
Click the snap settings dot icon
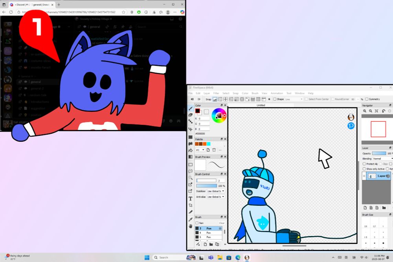click(x=269, y=99)
